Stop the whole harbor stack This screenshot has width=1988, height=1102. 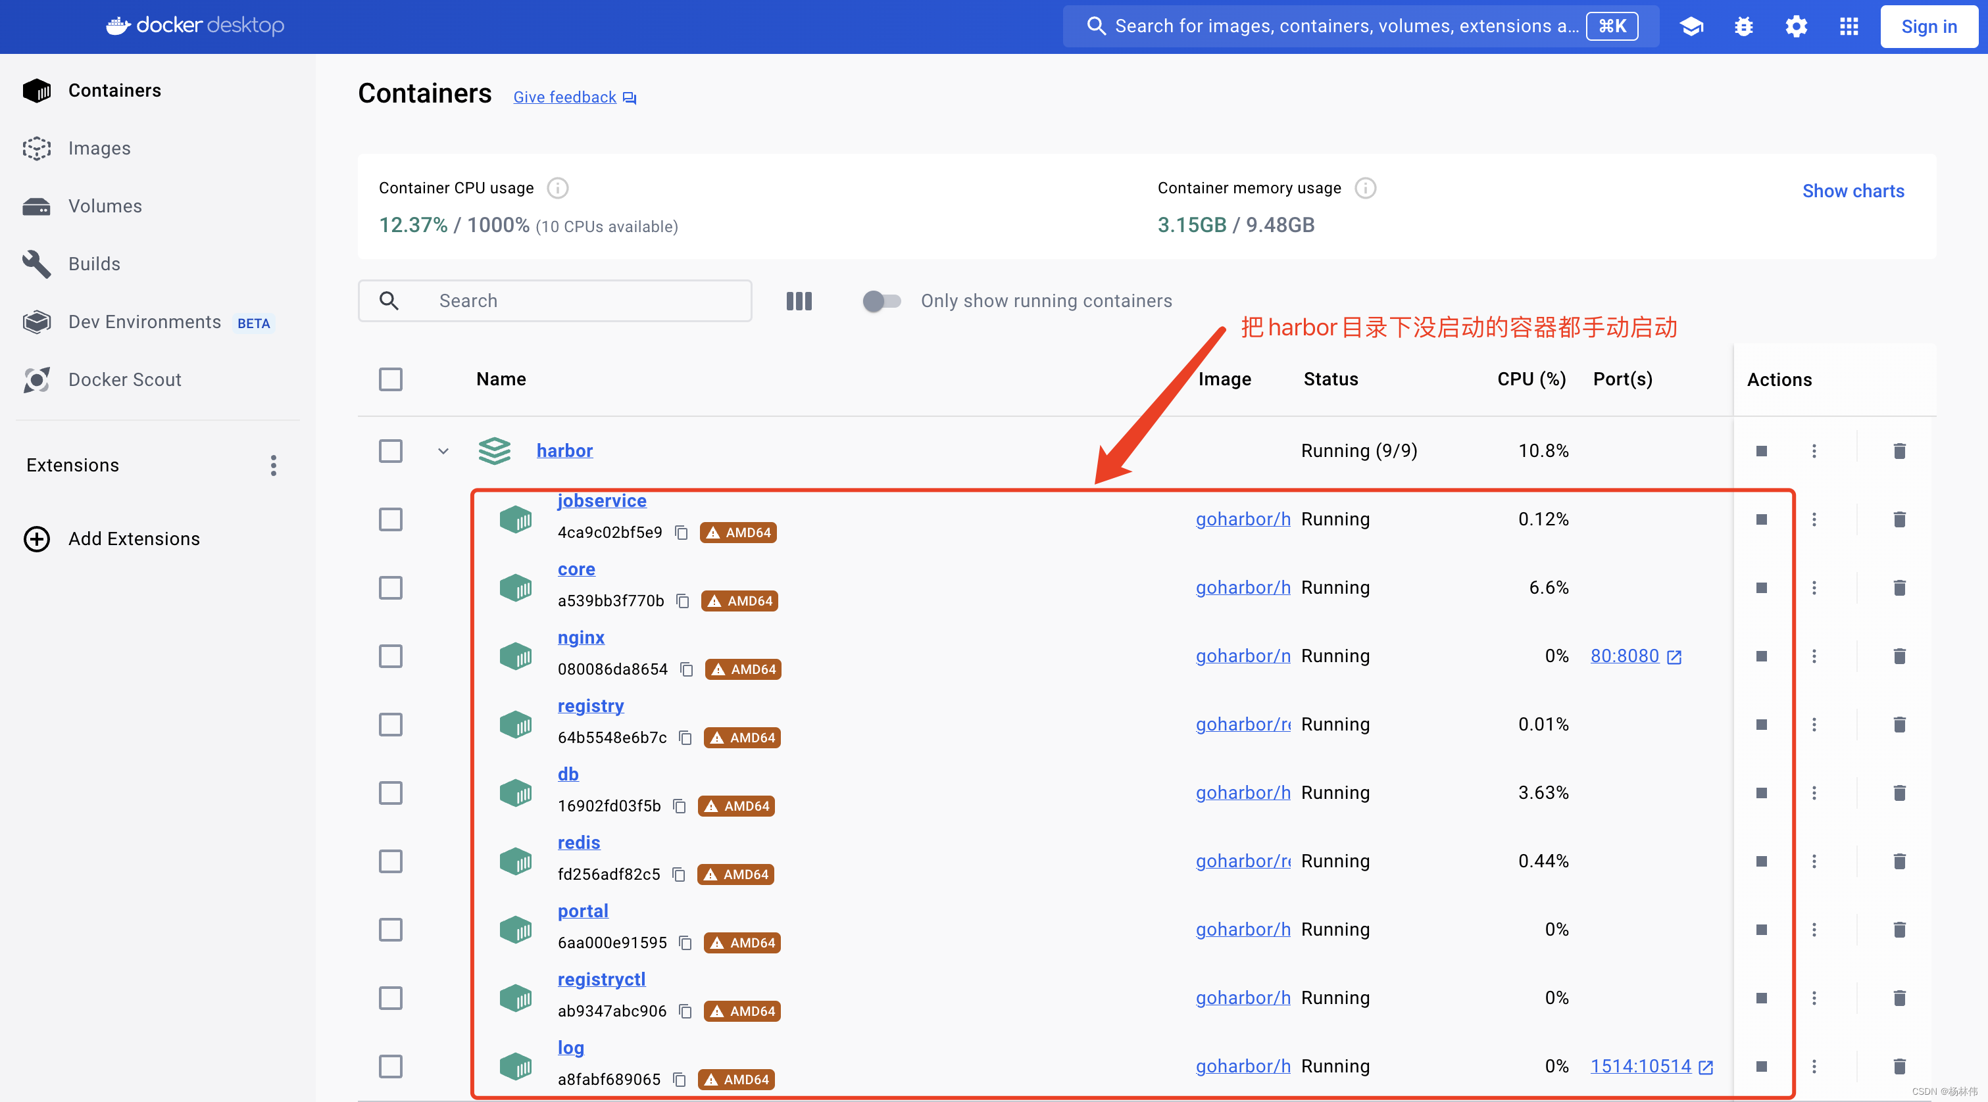(1761, 451)
